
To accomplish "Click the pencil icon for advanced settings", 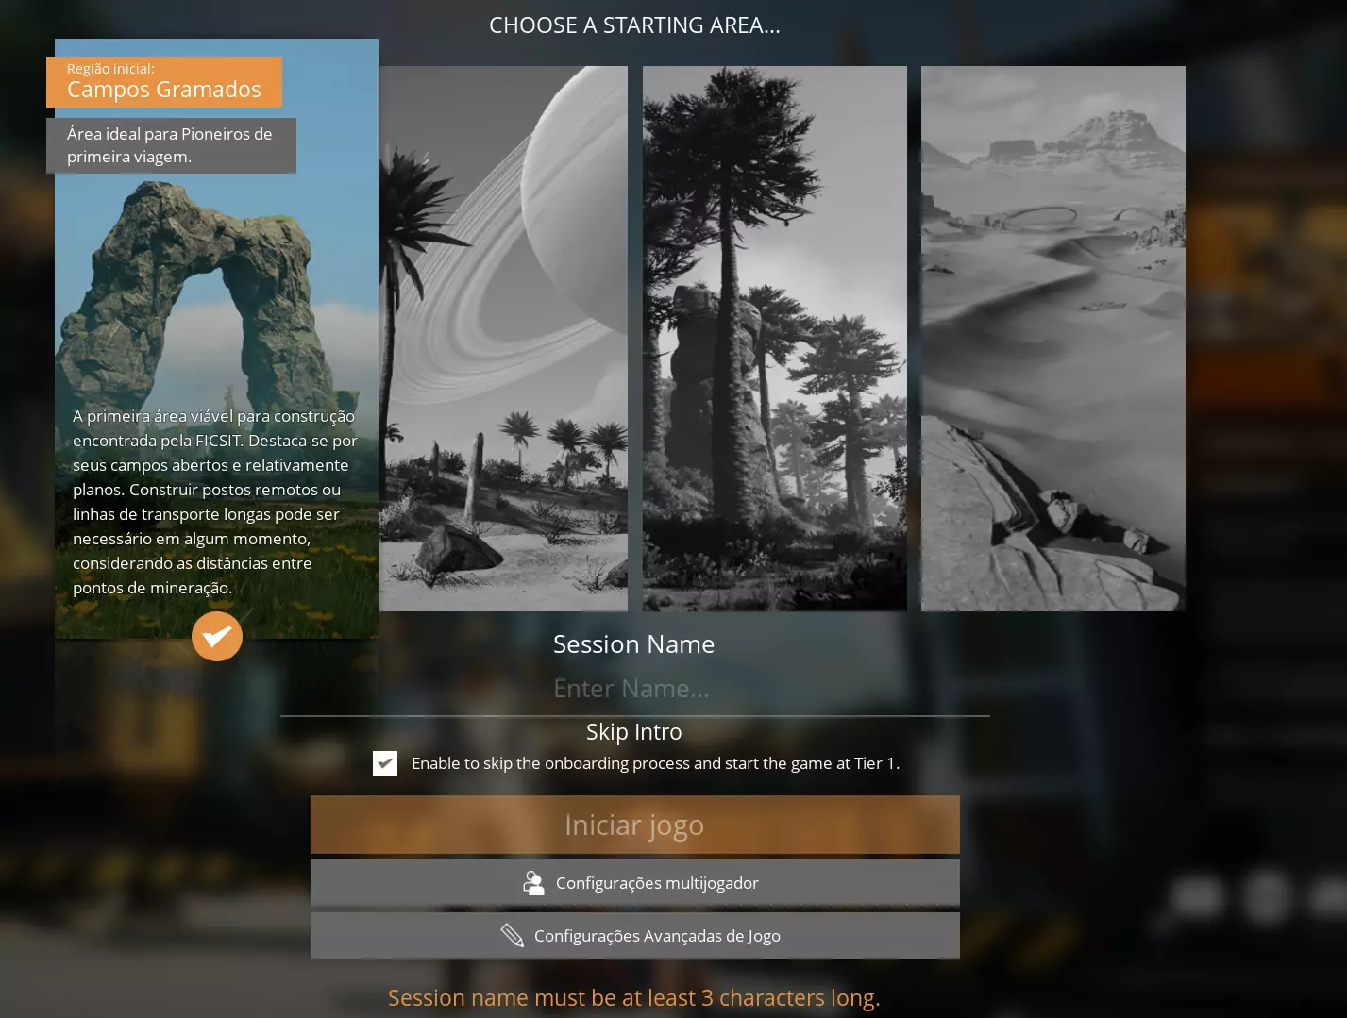I will click(x=513, y=936).
